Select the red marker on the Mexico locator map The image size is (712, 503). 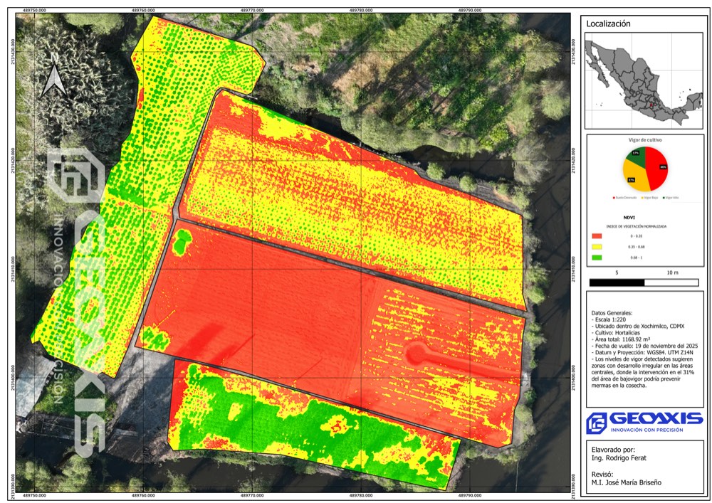click(x=650, y=105)
